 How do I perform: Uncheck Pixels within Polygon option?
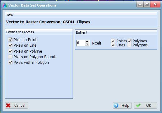point(10,62)
